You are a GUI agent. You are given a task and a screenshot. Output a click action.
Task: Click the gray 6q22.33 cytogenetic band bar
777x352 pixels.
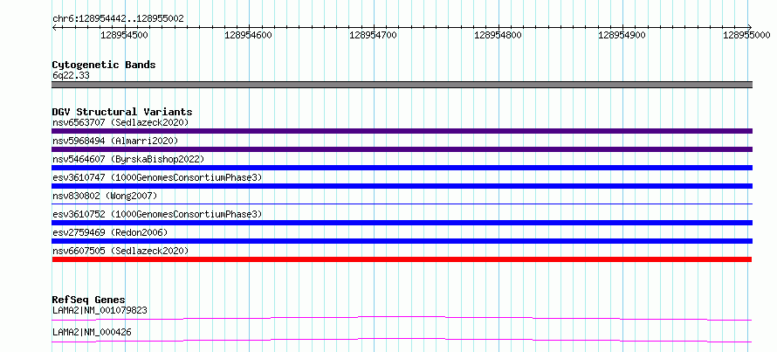402,85
